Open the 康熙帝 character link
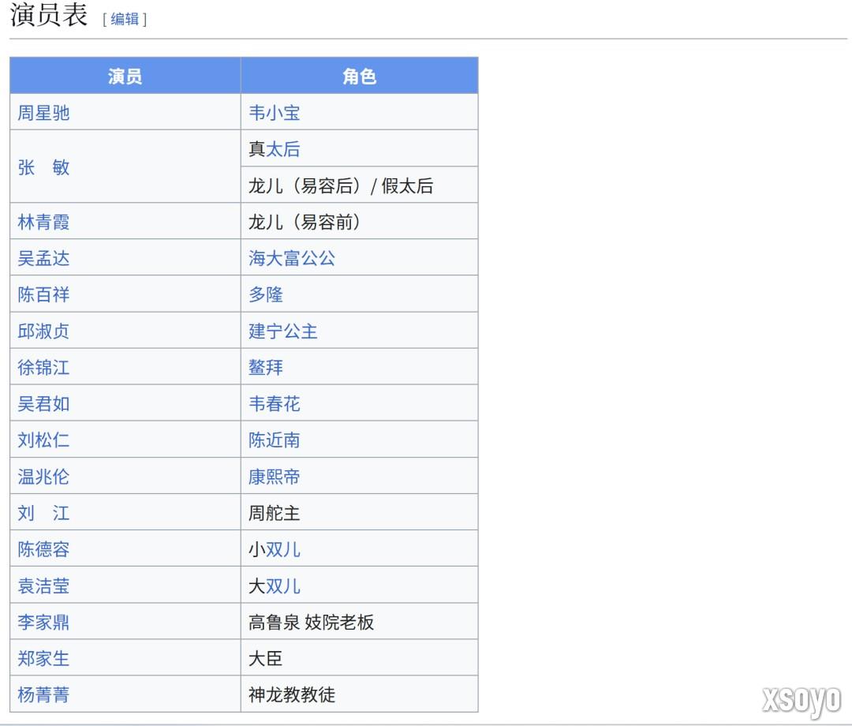852x726 pixels. click(x=275, y=477)
